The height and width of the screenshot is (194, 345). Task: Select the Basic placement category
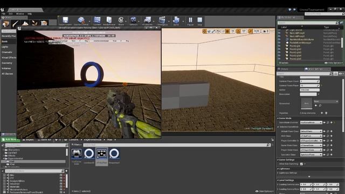click(x=5, y=41)
